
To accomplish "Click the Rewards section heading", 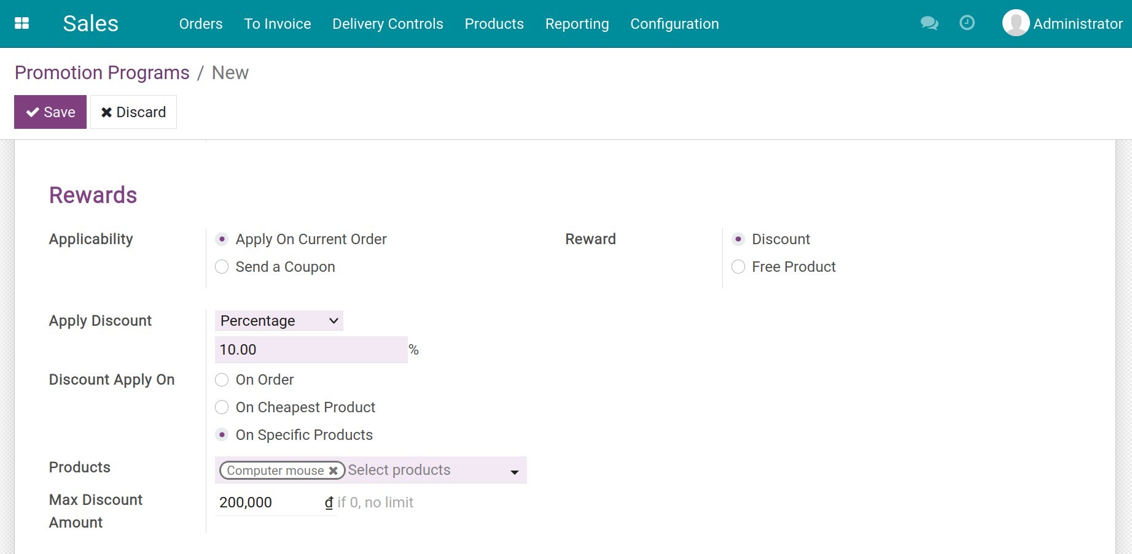I will tap(93, 195).
